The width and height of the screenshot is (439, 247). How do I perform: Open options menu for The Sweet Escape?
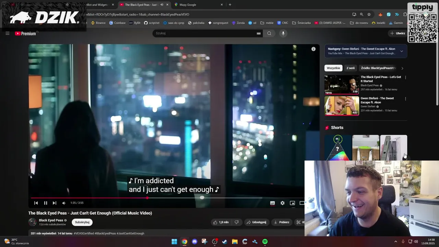[405, 99]
